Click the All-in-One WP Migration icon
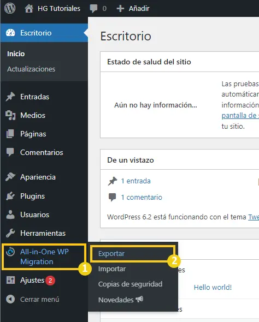 click(x=10, y=252)
